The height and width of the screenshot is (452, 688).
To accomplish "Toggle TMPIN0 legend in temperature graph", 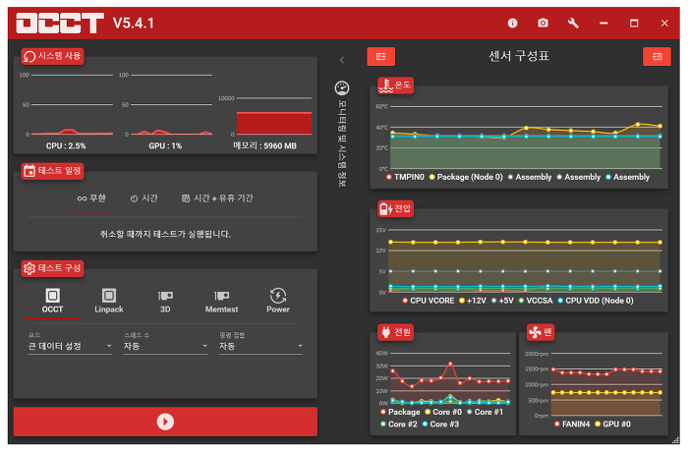I will (x=405, y=177).
